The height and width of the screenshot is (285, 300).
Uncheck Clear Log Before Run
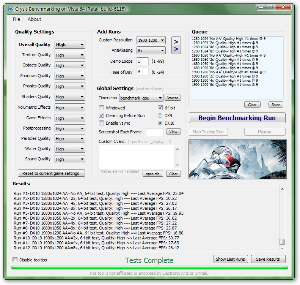tap(101, 116)
